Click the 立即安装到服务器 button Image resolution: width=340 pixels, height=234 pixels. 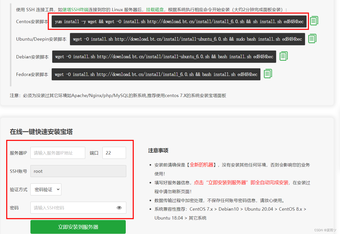coord(78,227)
